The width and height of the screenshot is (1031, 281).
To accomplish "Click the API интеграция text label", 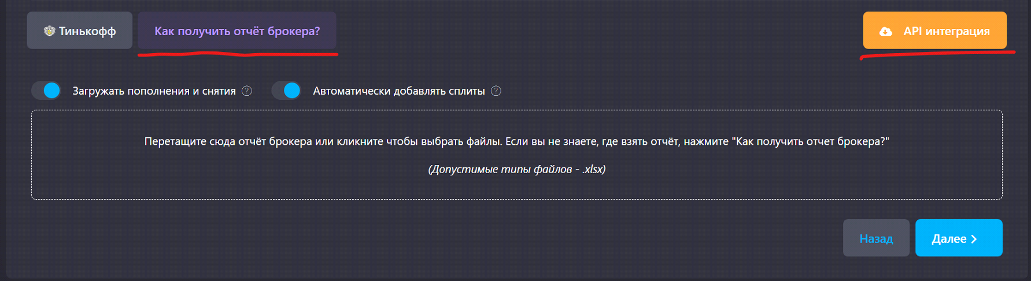I will (947, 31).
